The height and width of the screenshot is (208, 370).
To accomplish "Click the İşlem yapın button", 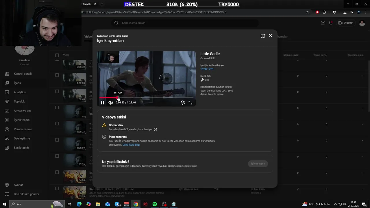I will click(x=258, y=164).
